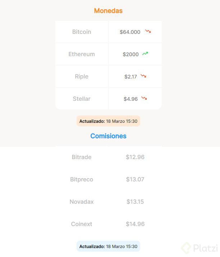Click the Monedas section heading
Image resolution: width=220 pixels, height=257 pixels.
[108, 11]
